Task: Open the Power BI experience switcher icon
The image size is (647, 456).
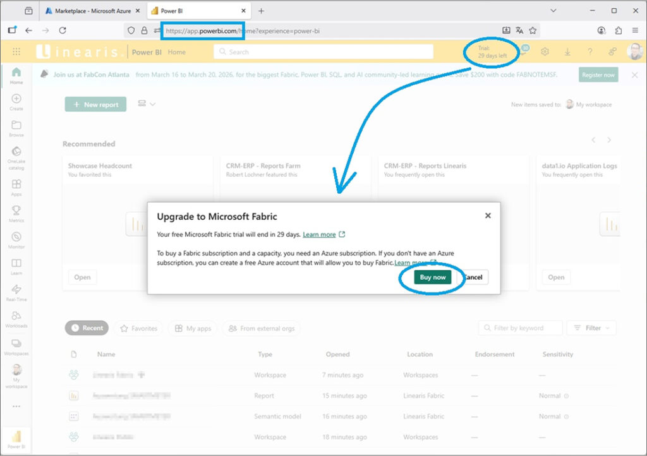Action: tap(16, 440)
